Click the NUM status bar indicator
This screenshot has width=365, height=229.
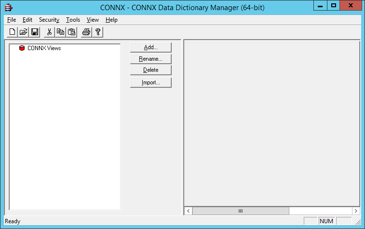(x=326, y=221)
